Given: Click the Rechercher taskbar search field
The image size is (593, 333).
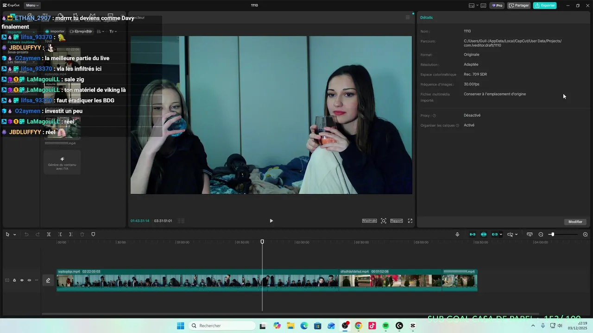Looking at the screenshot, I should click(222, 326).
